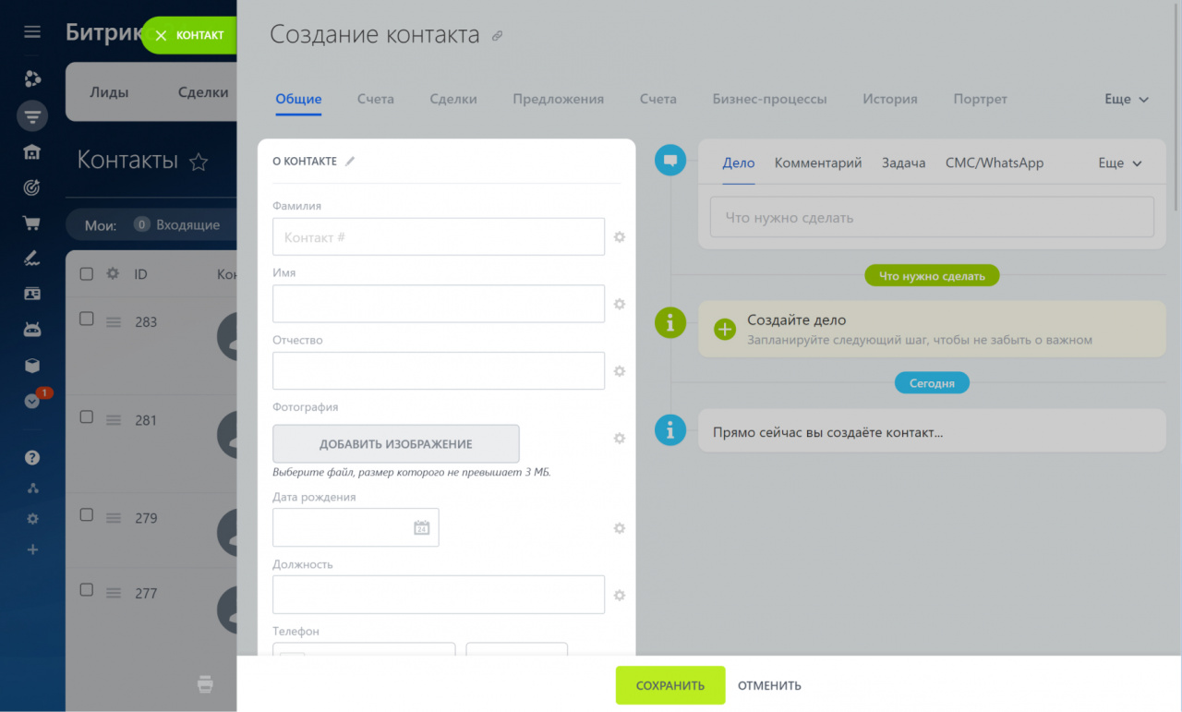Edit О контакте section title pencil

point(350,161)
